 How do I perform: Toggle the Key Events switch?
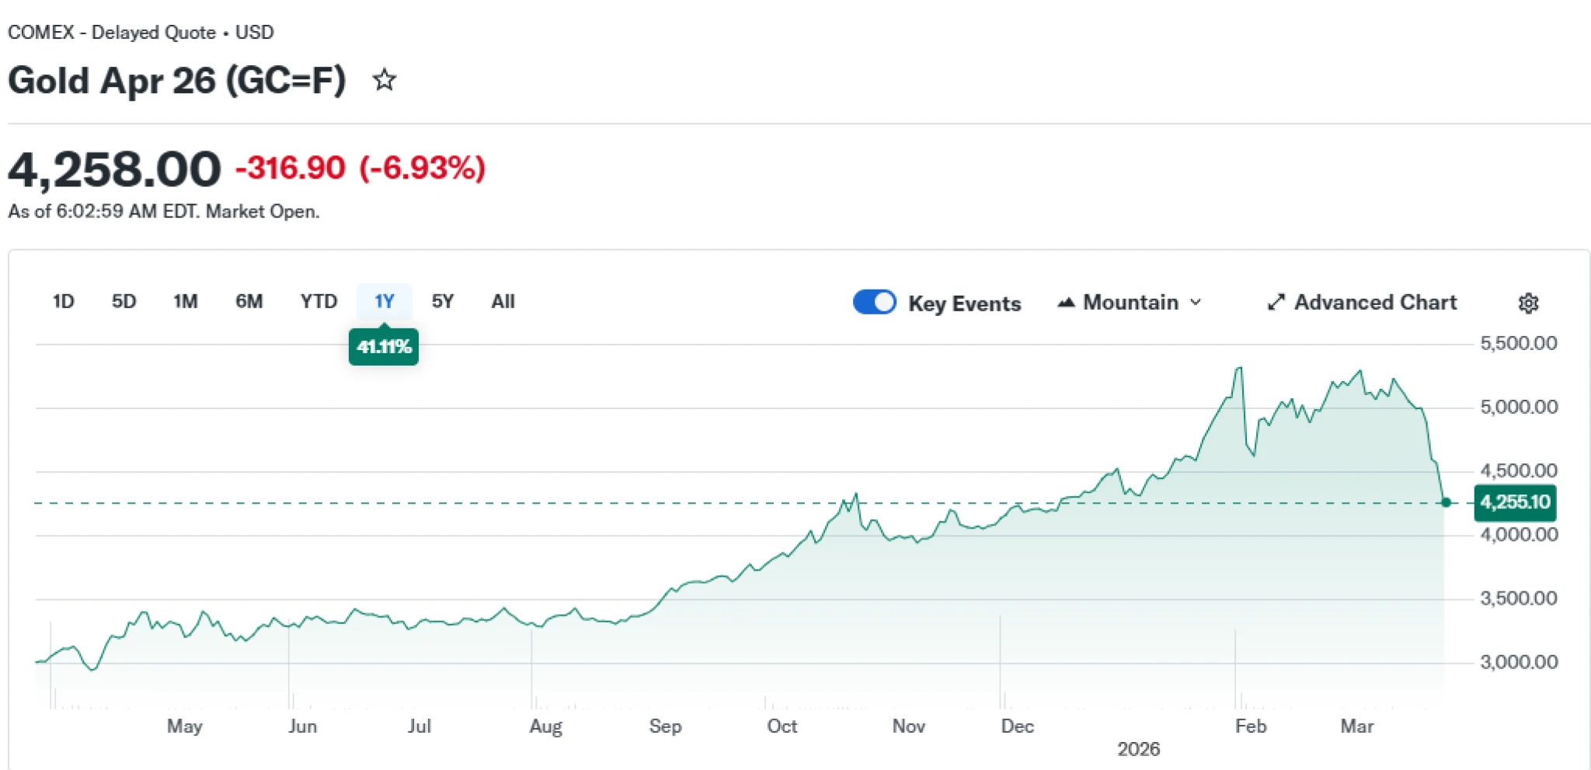874,302
